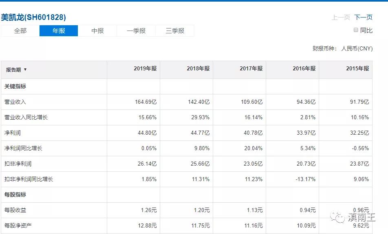The image size is (388, 234).
Task: Click the 净利润 row label
Action: (x=12, y=133)
